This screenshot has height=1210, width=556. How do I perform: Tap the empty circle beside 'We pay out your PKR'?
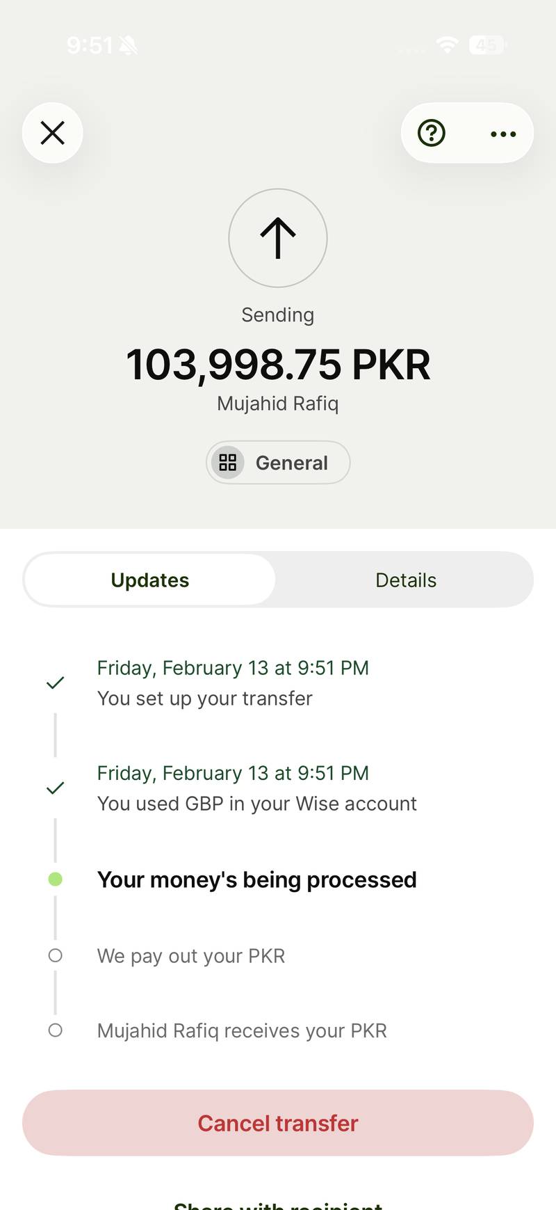click(56, 955)
